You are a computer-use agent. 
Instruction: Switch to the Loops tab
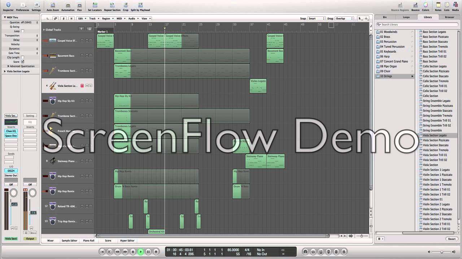406,17
